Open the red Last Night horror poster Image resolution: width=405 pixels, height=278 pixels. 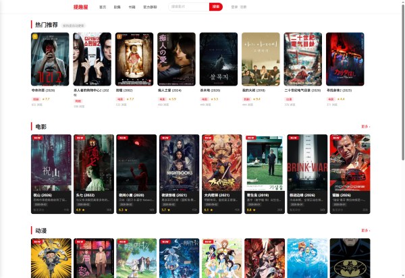(345, 59)
